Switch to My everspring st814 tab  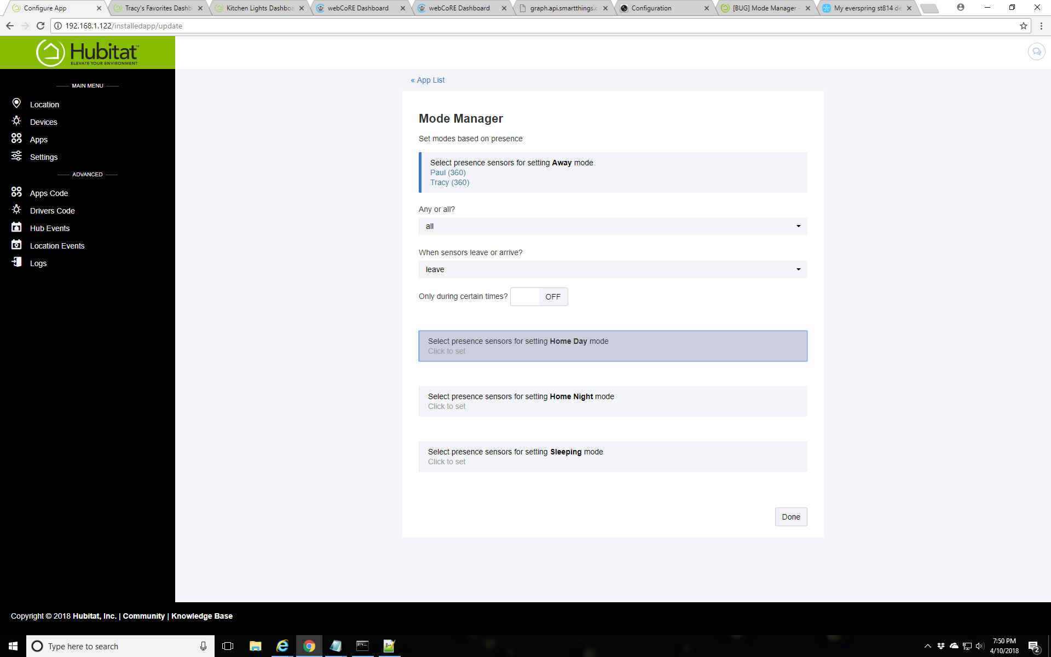pos(867,8)
